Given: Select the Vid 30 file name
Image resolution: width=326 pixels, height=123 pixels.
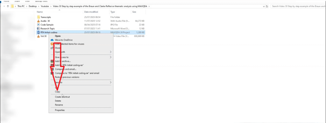Looking at the screenshot, I should point(43,36).
